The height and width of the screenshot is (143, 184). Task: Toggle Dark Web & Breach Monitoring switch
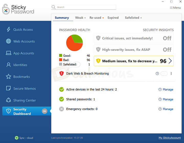164,74
